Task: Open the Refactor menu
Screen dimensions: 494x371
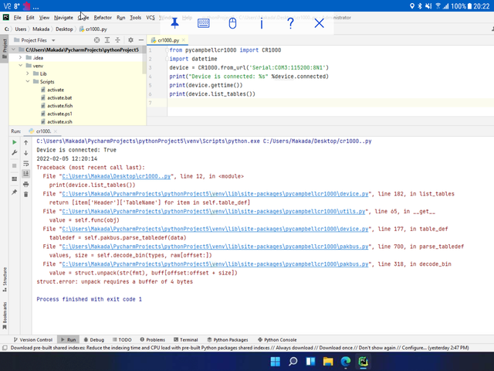Action: (103, 18)
